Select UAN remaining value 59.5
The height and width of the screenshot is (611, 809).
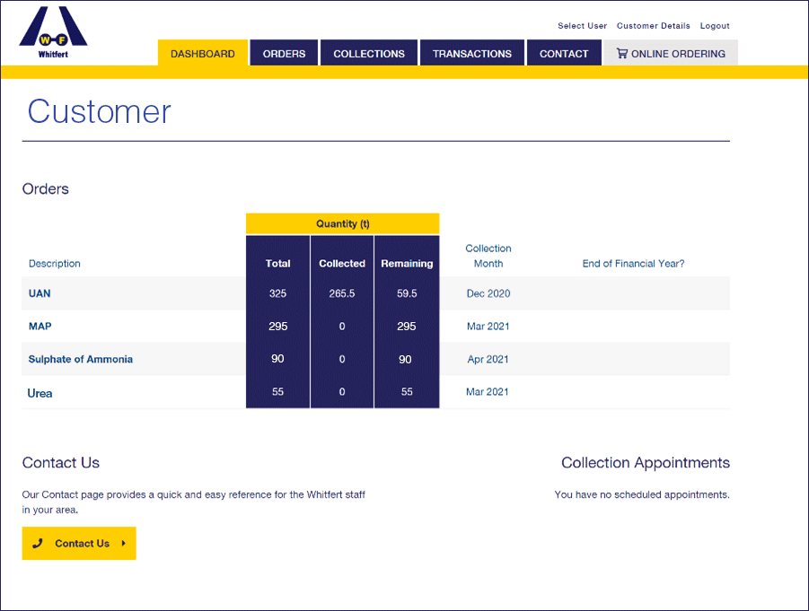407,293
